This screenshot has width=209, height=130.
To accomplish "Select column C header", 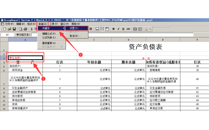I will [x=94, y=40].
